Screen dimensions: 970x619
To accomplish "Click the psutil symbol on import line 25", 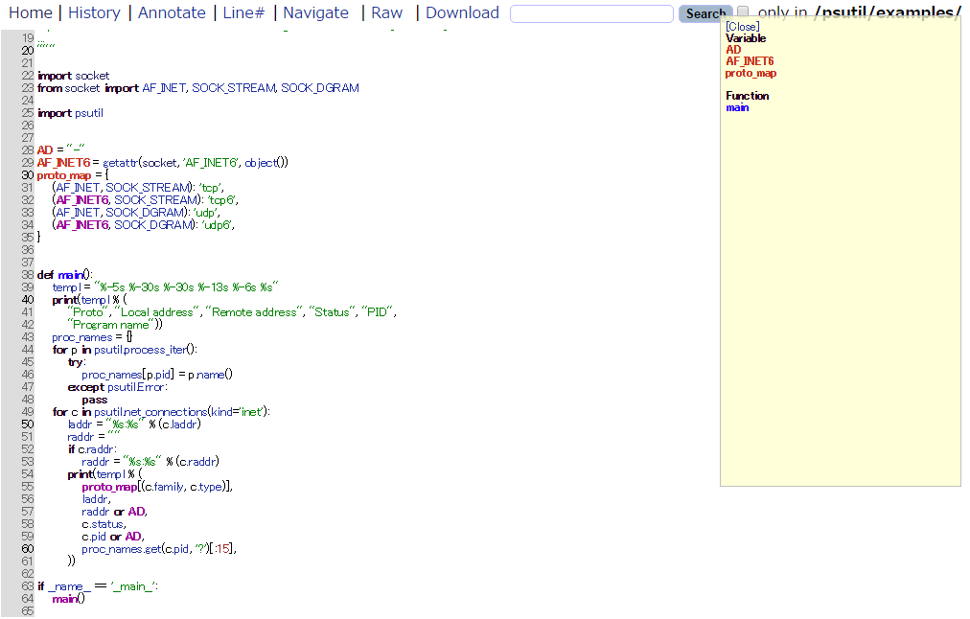I will tap(88, 113).
